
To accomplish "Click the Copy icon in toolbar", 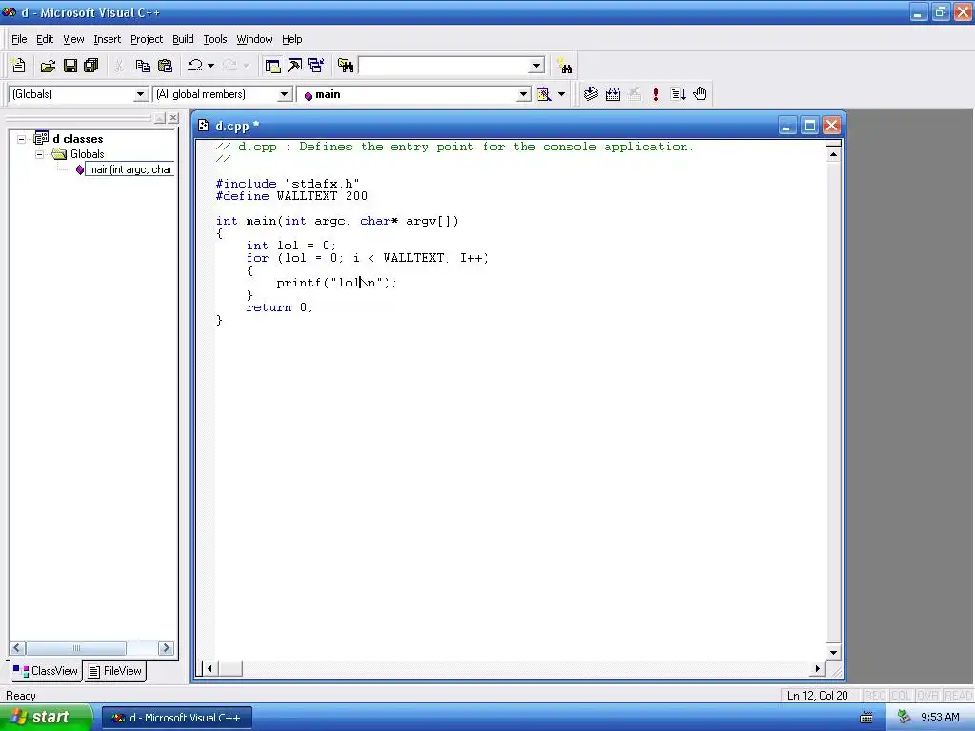I will click(x=143, y=66).
